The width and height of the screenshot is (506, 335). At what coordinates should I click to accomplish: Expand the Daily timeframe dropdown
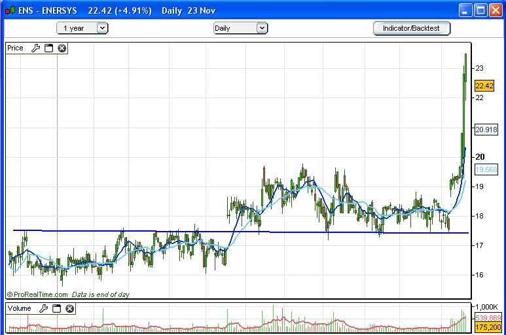[x=262, y=28]
